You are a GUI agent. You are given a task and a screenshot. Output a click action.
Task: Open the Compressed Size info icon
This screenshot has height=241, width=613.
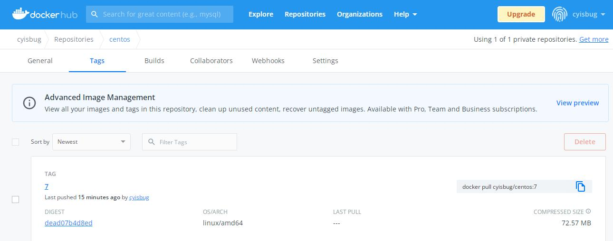[588, 212]
